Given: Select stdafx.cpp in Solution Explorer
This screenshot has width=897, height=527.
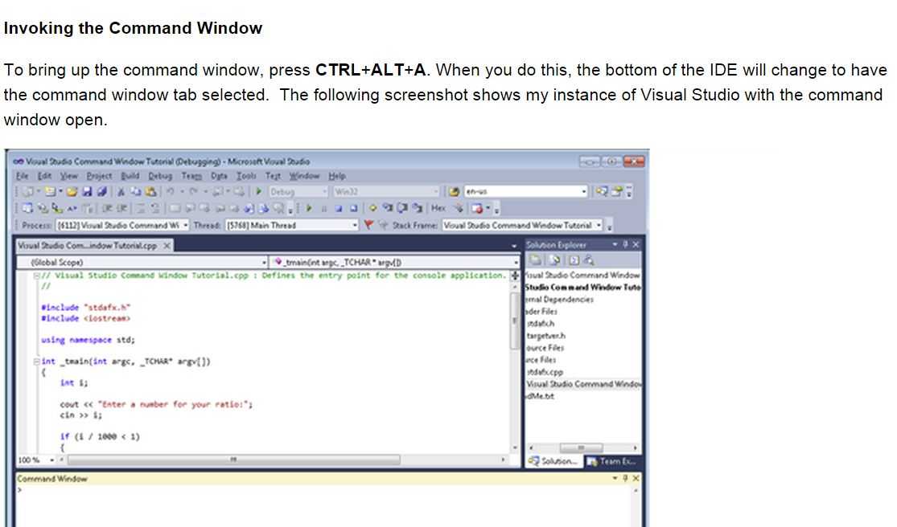Looking at the screenshot, I should tap(545, 372).
